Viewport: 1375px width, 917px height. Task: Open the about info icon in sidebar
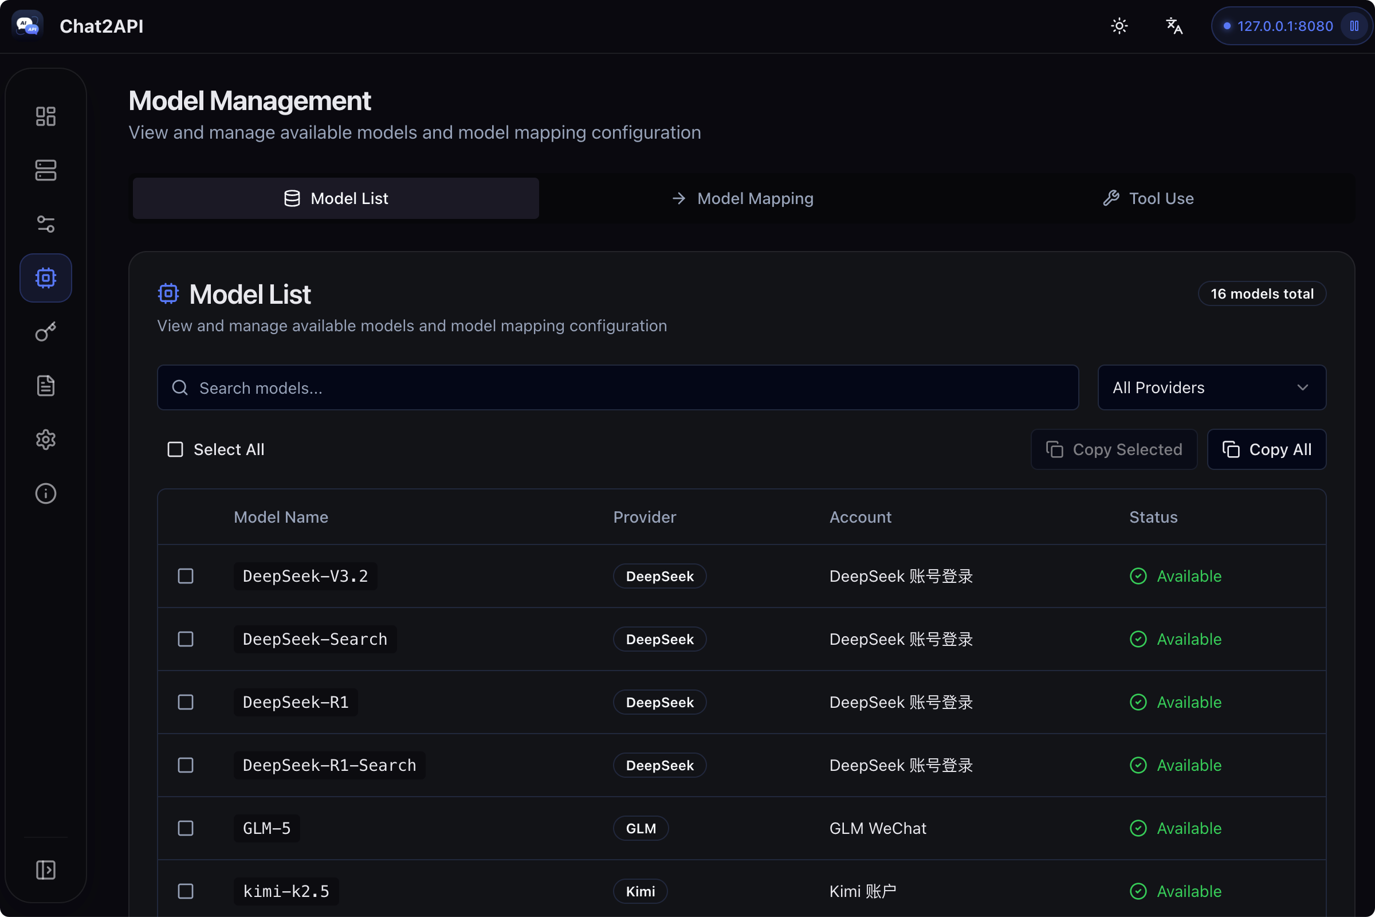[46, 493]
